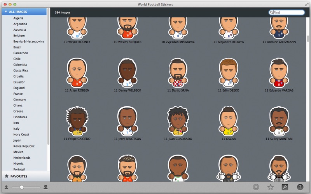
Task: Select Korea Republic in the sidebar
Action: [x=24, y=146]
